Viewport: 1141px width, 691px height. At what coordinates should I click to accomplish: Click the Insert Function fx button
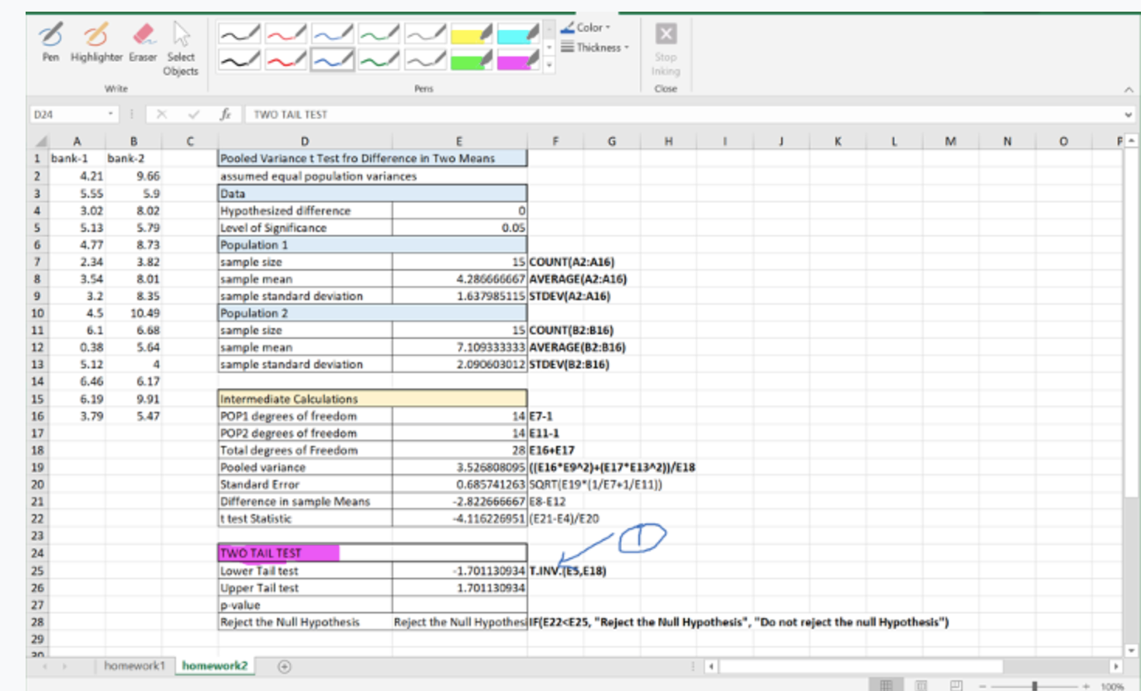225,114
